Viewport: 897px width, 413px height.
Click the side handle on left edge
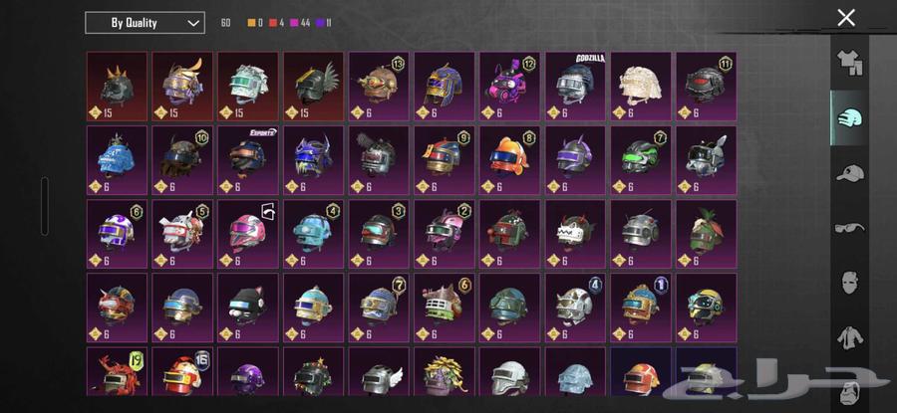[45, 206]
